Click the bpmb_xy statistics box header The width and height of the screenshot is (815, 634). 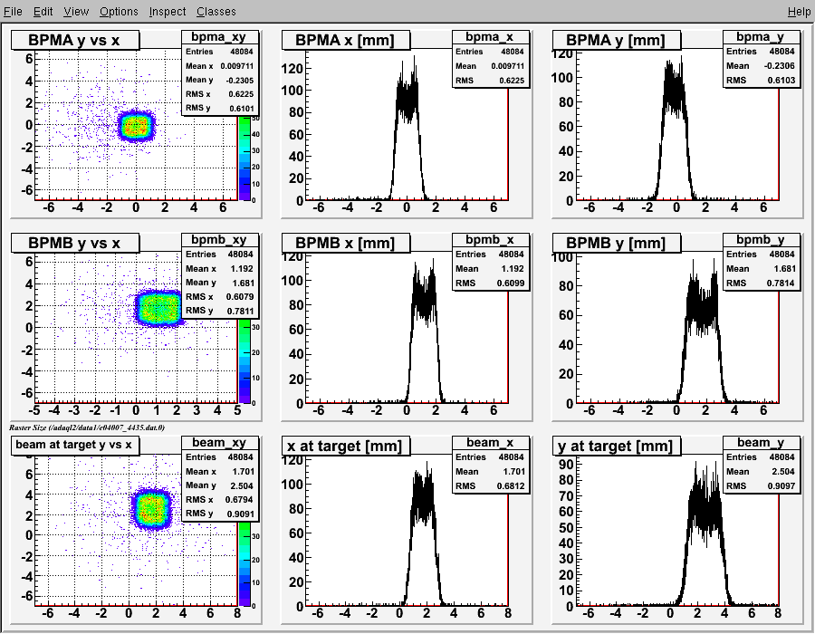(220, 240)
